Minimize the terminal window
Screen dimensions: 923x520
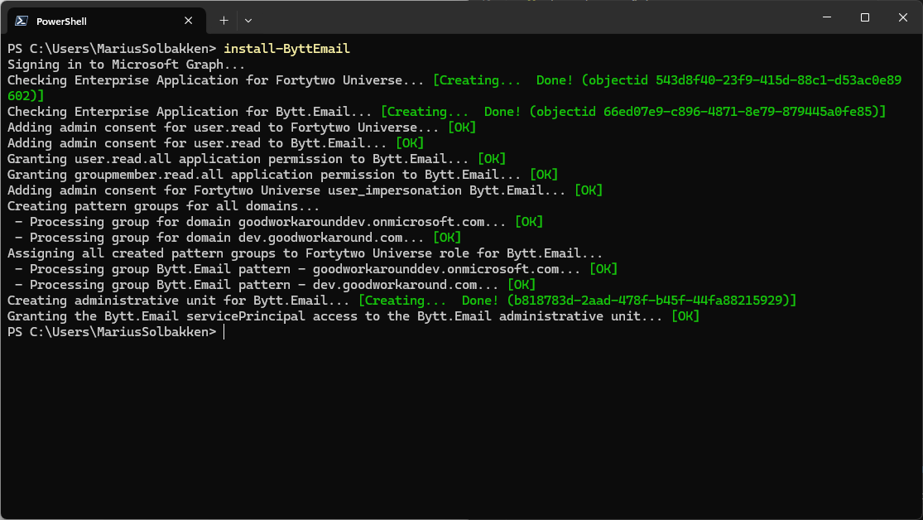(825, 17)
